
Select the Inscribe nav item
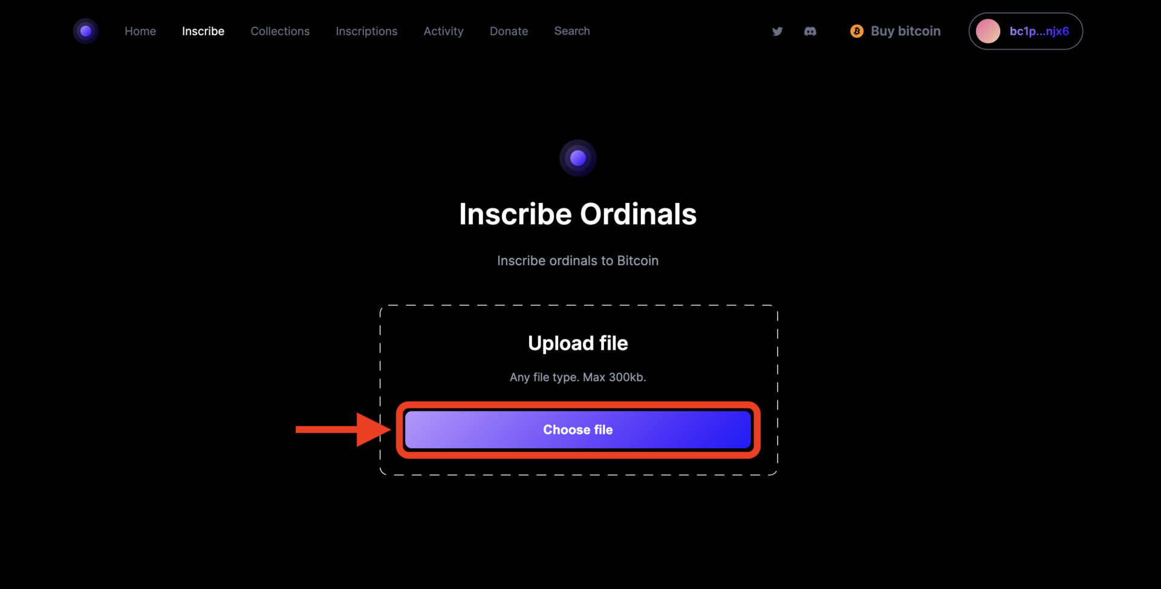203,31
